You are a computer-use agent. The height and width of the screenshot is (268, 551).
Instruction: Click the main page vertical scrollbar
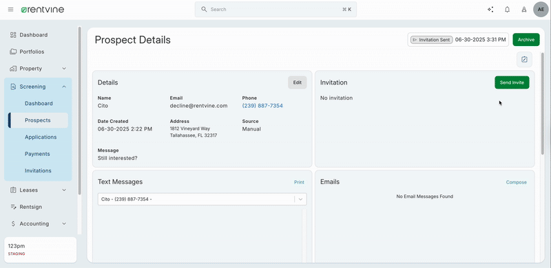coord(543,104)
